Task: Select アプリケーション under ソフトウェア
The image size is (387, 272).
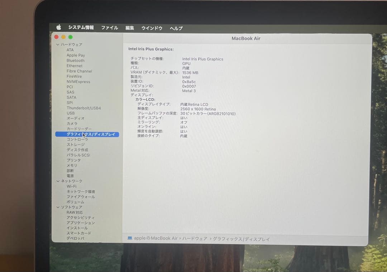Action: (x=80, y=223)
